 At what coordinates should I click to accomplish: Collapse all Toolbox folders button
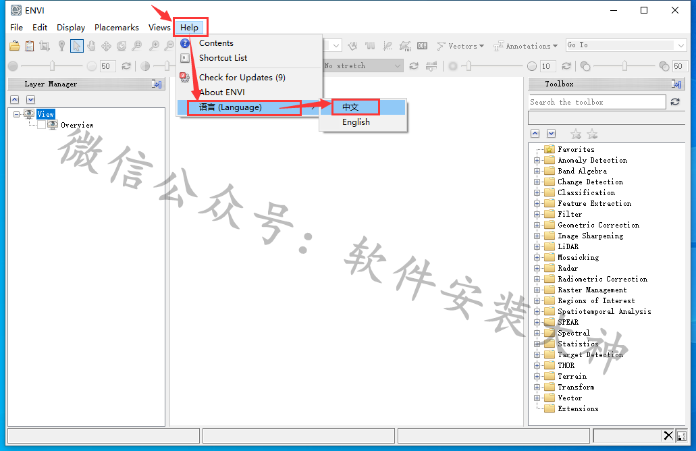pyautogui.click(x=535, y=134)
